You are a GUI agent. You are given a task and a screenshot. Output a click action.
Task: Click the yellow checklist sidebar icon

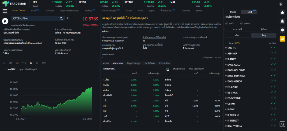pos(282,39)
